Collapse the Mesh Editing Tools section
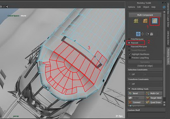 coord(129,89)
